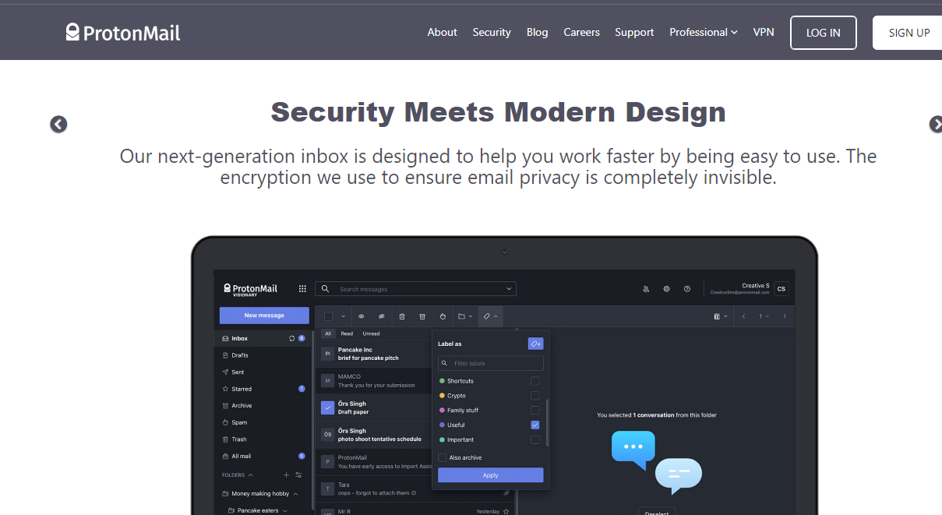Check the Important label checkbox

point(535,440)
